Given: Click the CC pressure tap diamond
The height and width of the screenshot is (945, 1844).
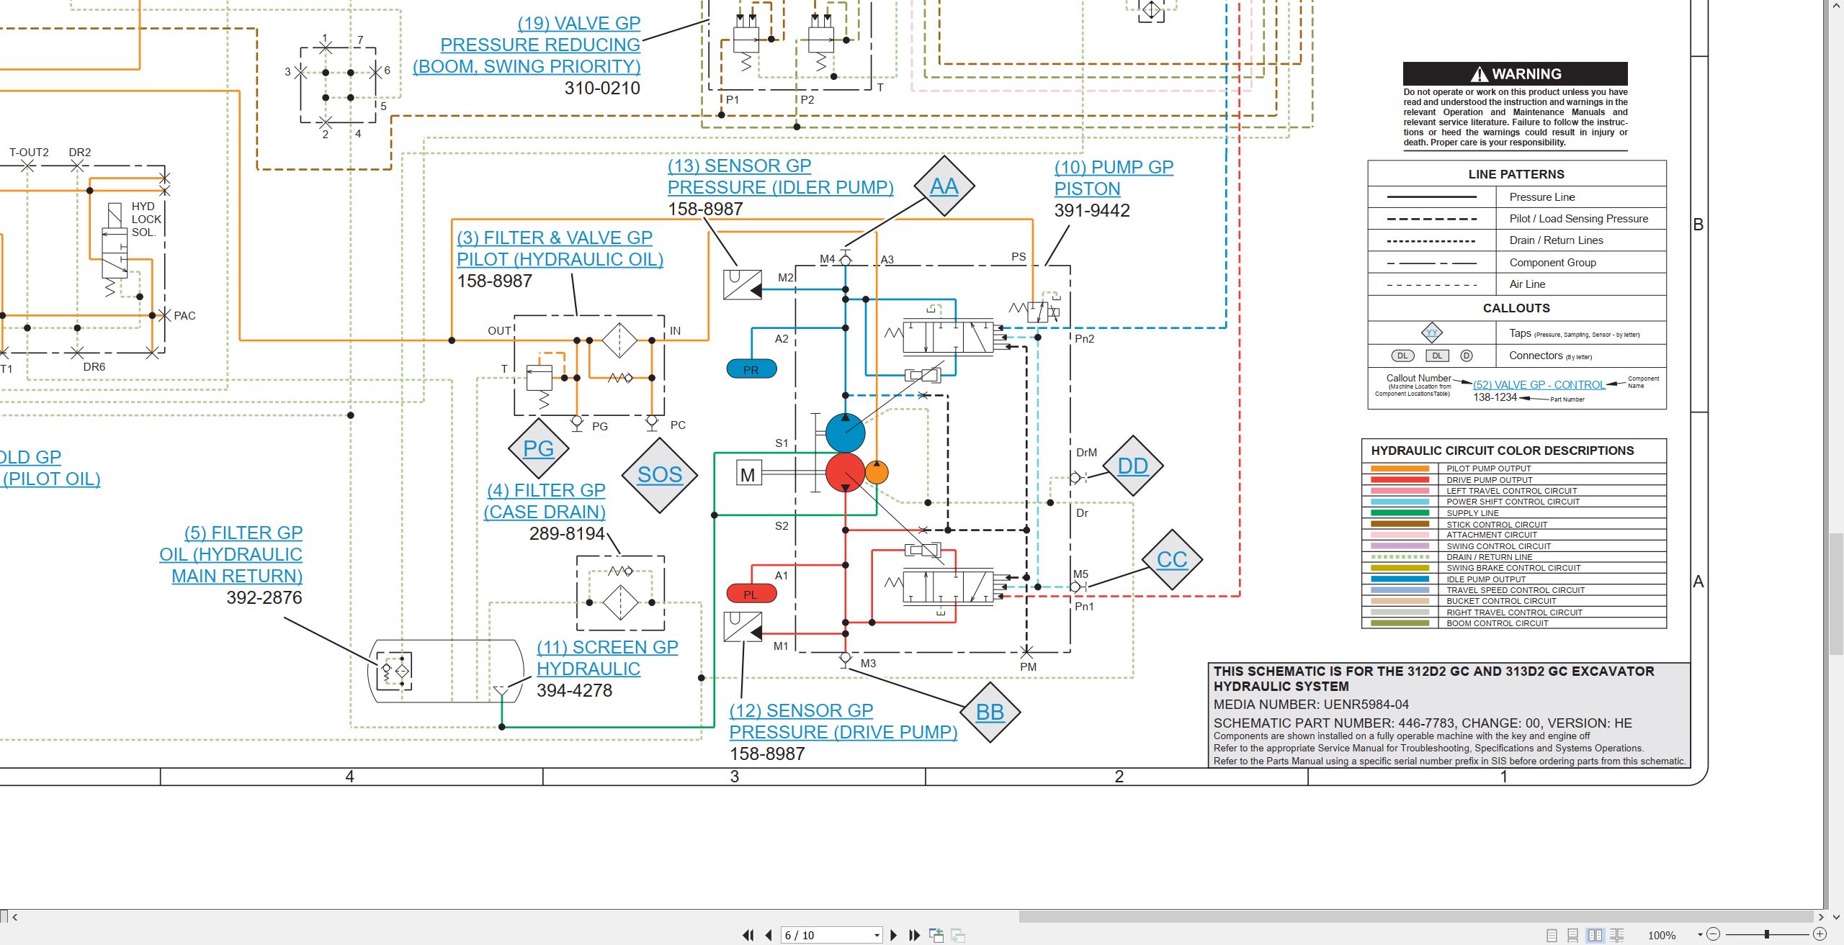Looking at the screenshot, I should pos(1172,559).
